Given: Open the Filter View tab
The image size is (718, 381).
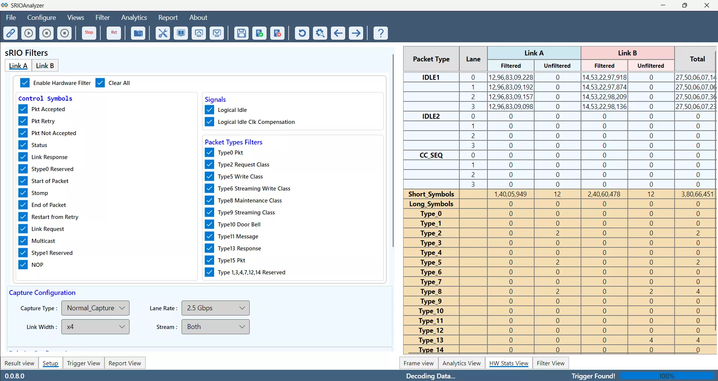Looking at the screenshot, I should coord(550,363).
